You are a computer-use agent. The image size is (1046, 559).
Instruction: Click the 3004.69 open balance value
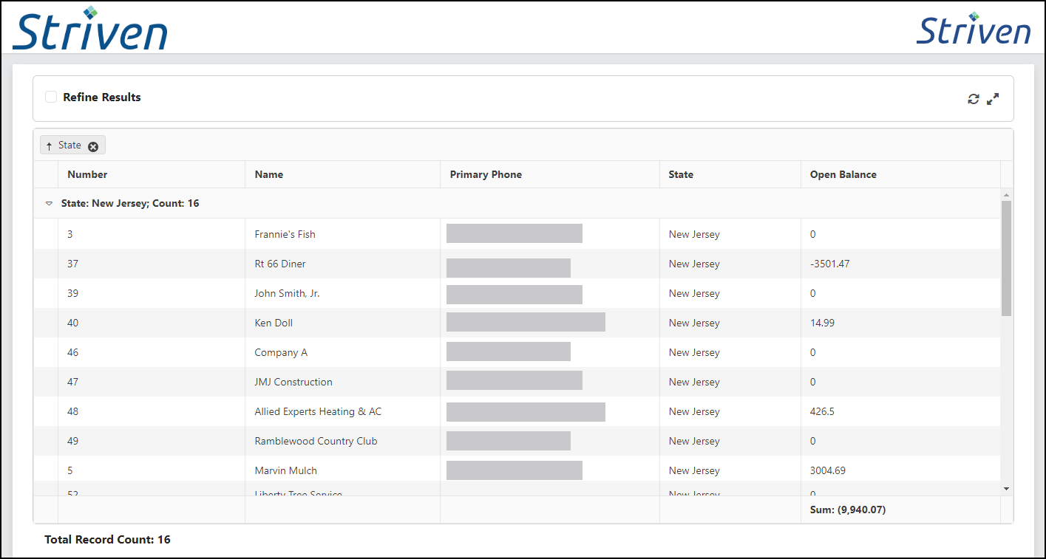pos(828,470)
